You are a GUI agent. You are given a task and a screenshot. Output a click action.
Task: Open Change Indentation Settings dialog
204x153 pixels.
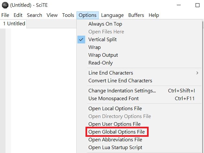[140, 91]
